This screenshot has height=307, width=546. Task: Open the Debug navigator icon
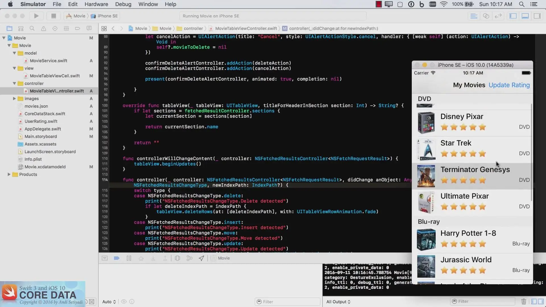click(x=66, y=28)
